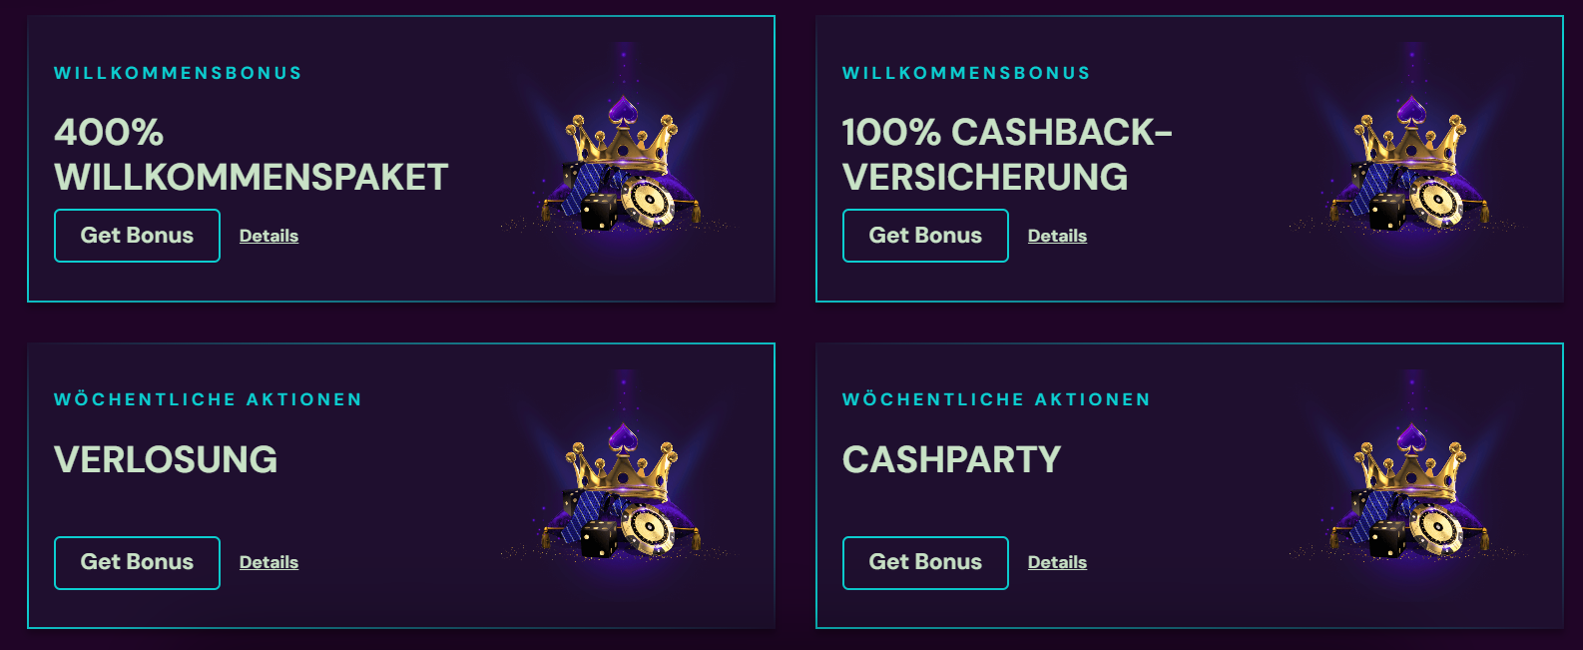This screenshot has height=650, width=1583.
Task: Click the crown image on the Cashback-Versicherung card
Action: click(1409, 165)
